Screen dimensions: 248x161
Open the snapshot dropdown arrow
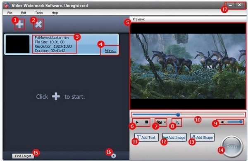point(165,122)
